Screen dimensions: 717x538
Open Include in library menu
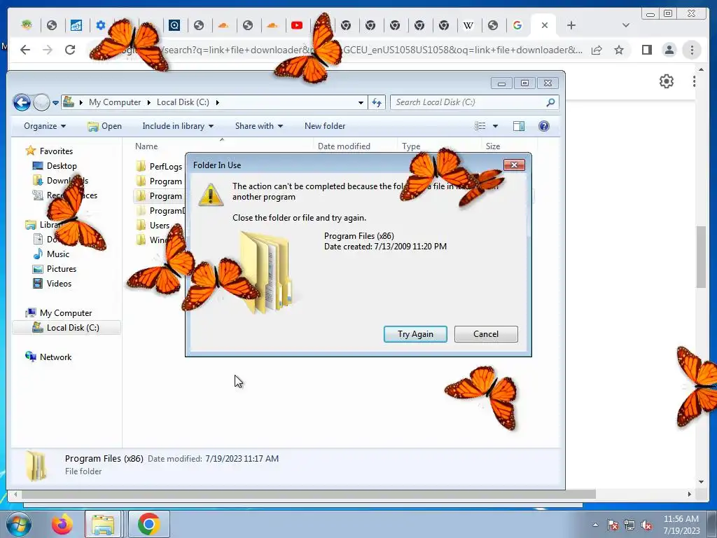tap(178, 126)
